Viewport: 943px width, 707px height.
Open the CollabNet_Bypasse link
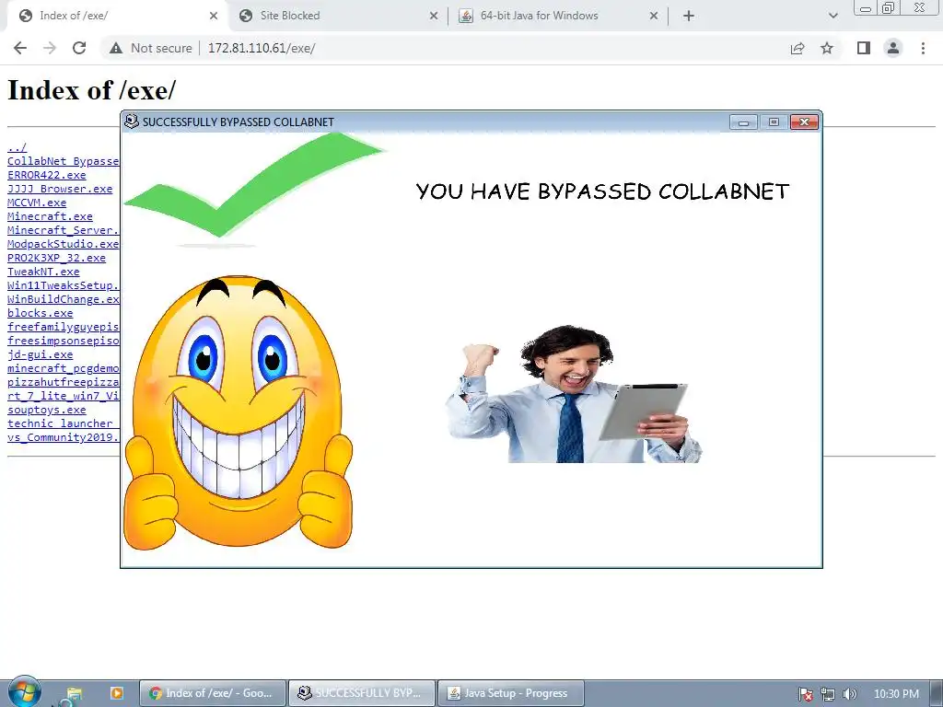click(x=64, y=161)
